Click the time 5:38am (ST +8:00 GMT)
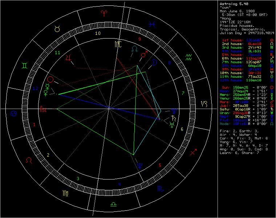Viewport: 276px width, 218px height. [245, 15]
